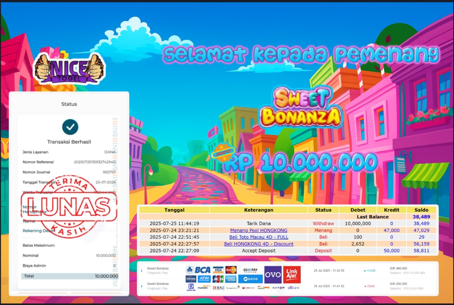Click the transaction success checkmark circle
The image size is (454, 305).
(70, 127)
